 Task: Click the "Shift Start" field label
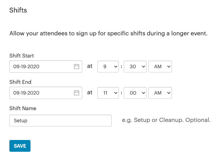tap(21, 55)
